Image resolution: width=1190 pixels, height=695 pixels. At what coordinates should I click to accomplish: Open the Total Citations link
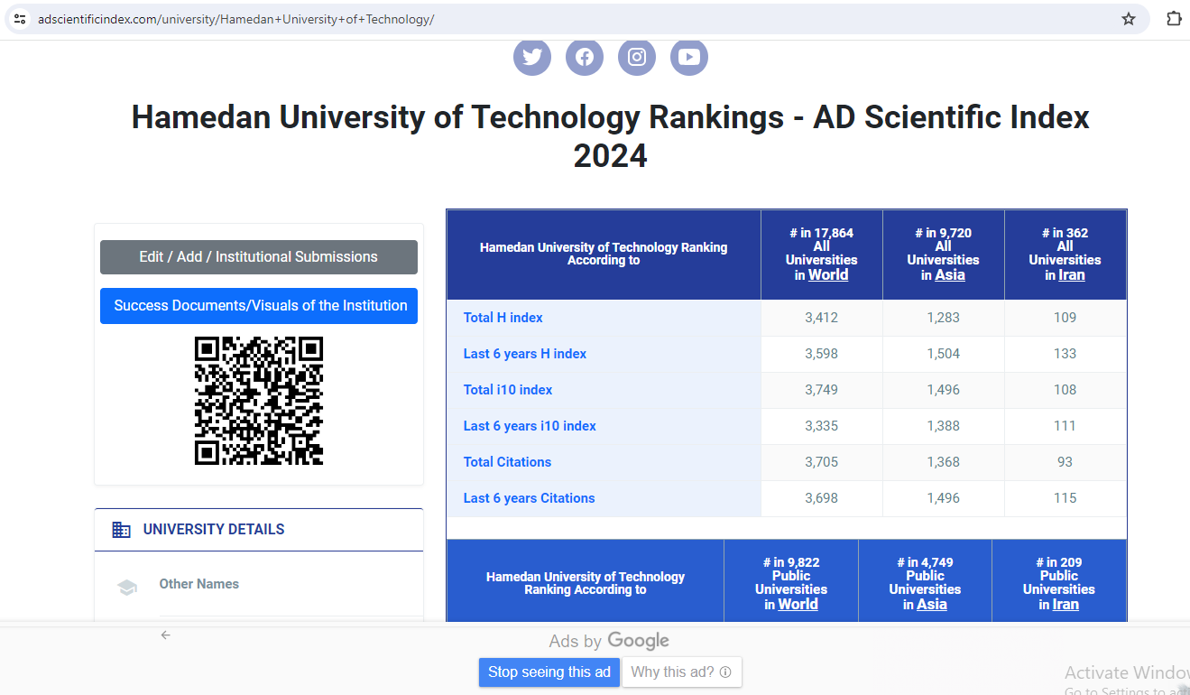pos(507,462)
